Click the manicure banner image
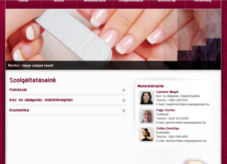This screenshot has height=164, width=227. pos(113,35)
